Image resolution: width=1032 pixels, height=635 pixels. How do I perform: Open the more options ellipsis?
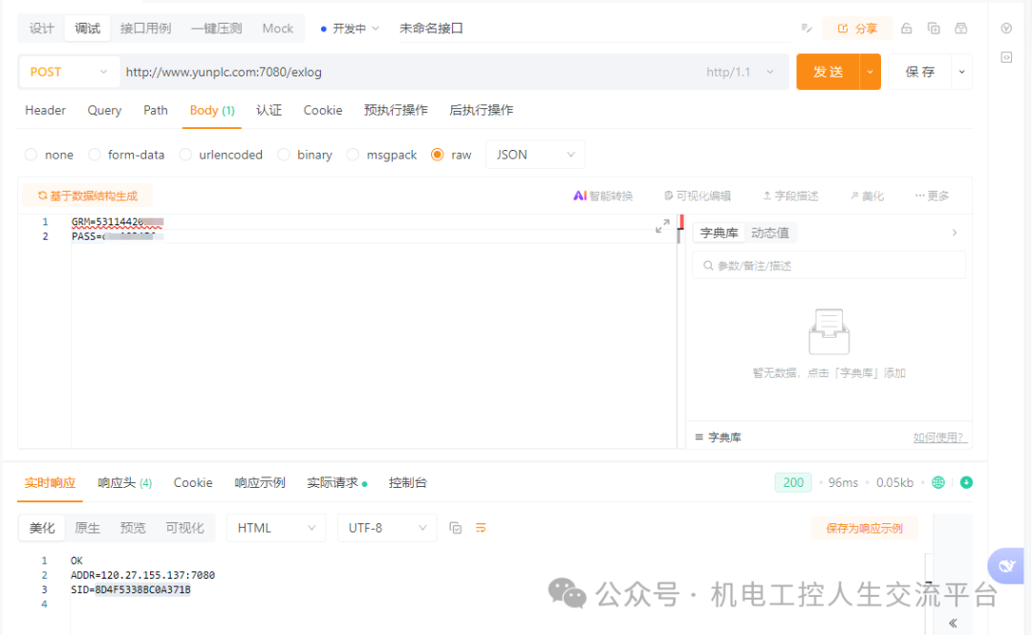(932, 196)
